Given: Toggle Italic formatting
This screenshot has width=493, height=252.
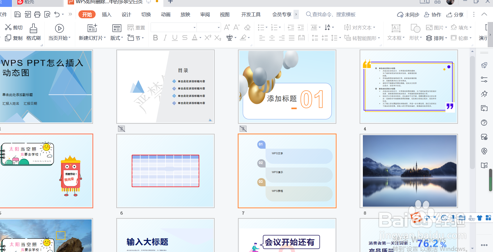Looking at the screenshot, I should click(x=165, y=38).
